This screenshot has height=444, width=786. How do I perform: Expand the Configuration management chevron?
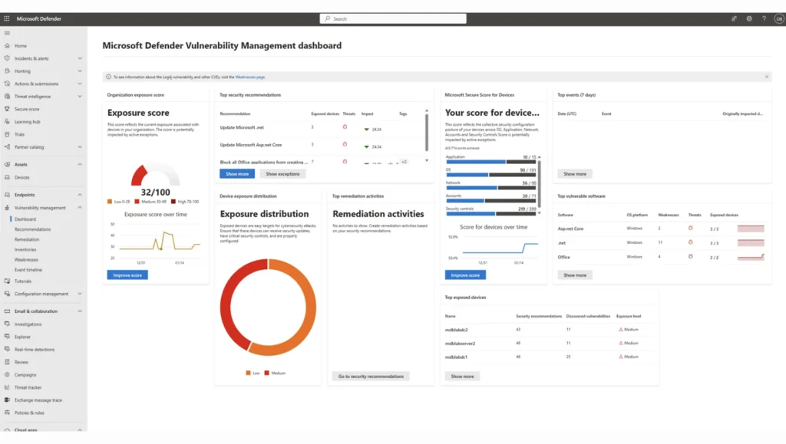(x=80, y=294)
